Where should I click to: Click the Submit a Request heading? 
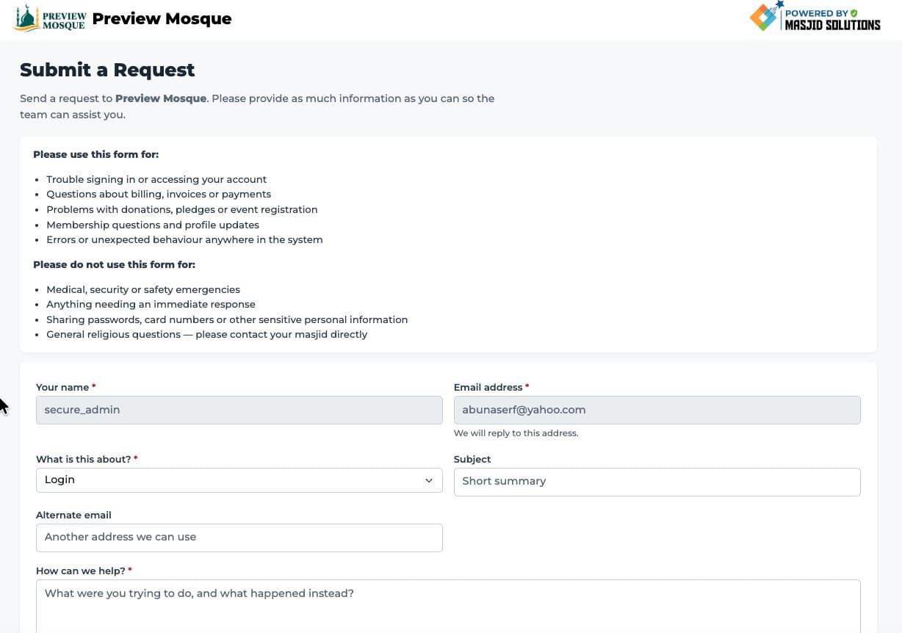tap(107, 70)
